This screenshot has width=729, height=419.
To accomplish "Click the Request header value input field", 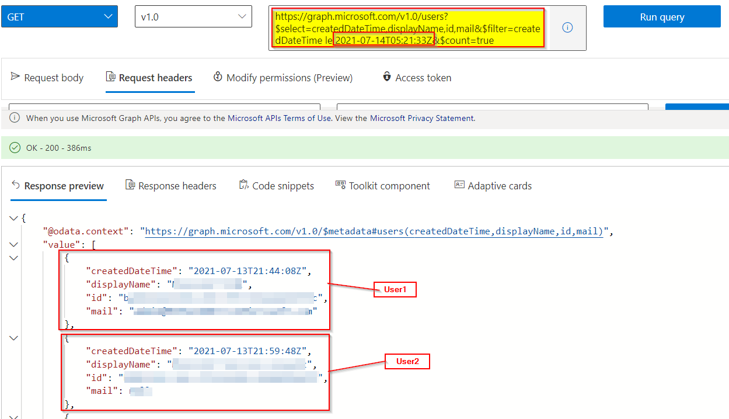I will click(493, 107).
